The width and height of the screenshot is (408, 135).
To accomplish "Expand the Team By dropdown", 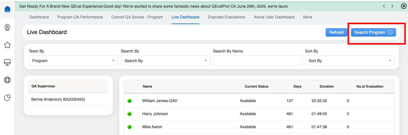I will 73,61.
